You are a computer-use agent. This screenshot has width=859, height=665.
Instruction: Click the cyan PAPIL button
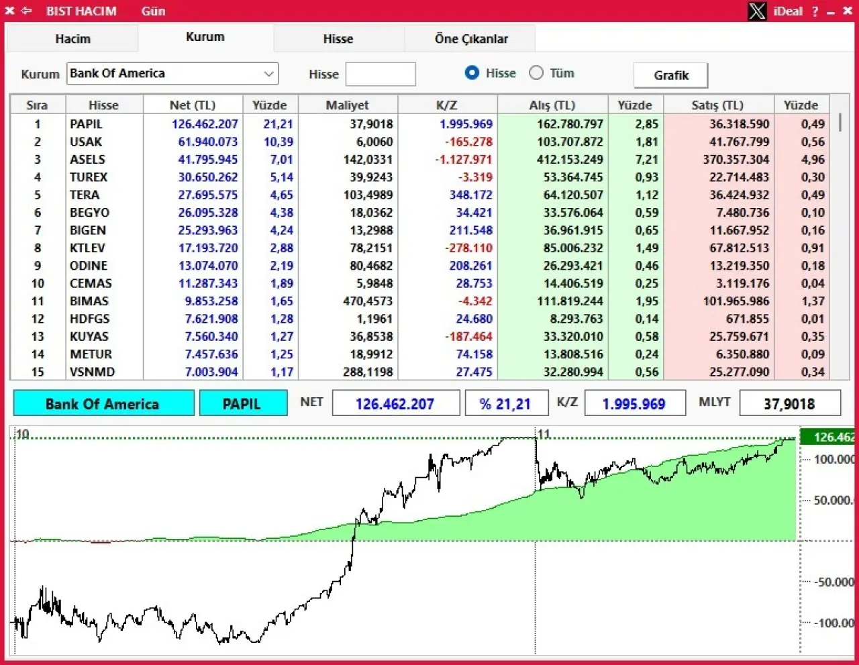pyautogui.click(x=242, y=404)
